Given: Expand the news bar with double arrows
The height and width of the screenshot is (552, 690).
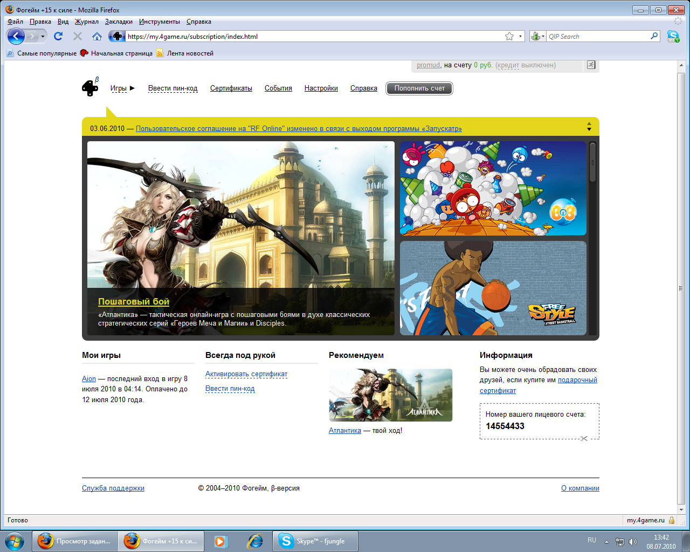Looking at the screenshot, I should pyautogui.click(x=589, y=127).
